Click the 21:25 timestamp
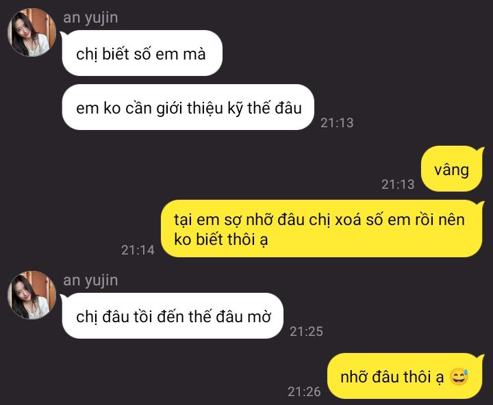This screenshot has width=493, height=405. click(x=306, y=332)
